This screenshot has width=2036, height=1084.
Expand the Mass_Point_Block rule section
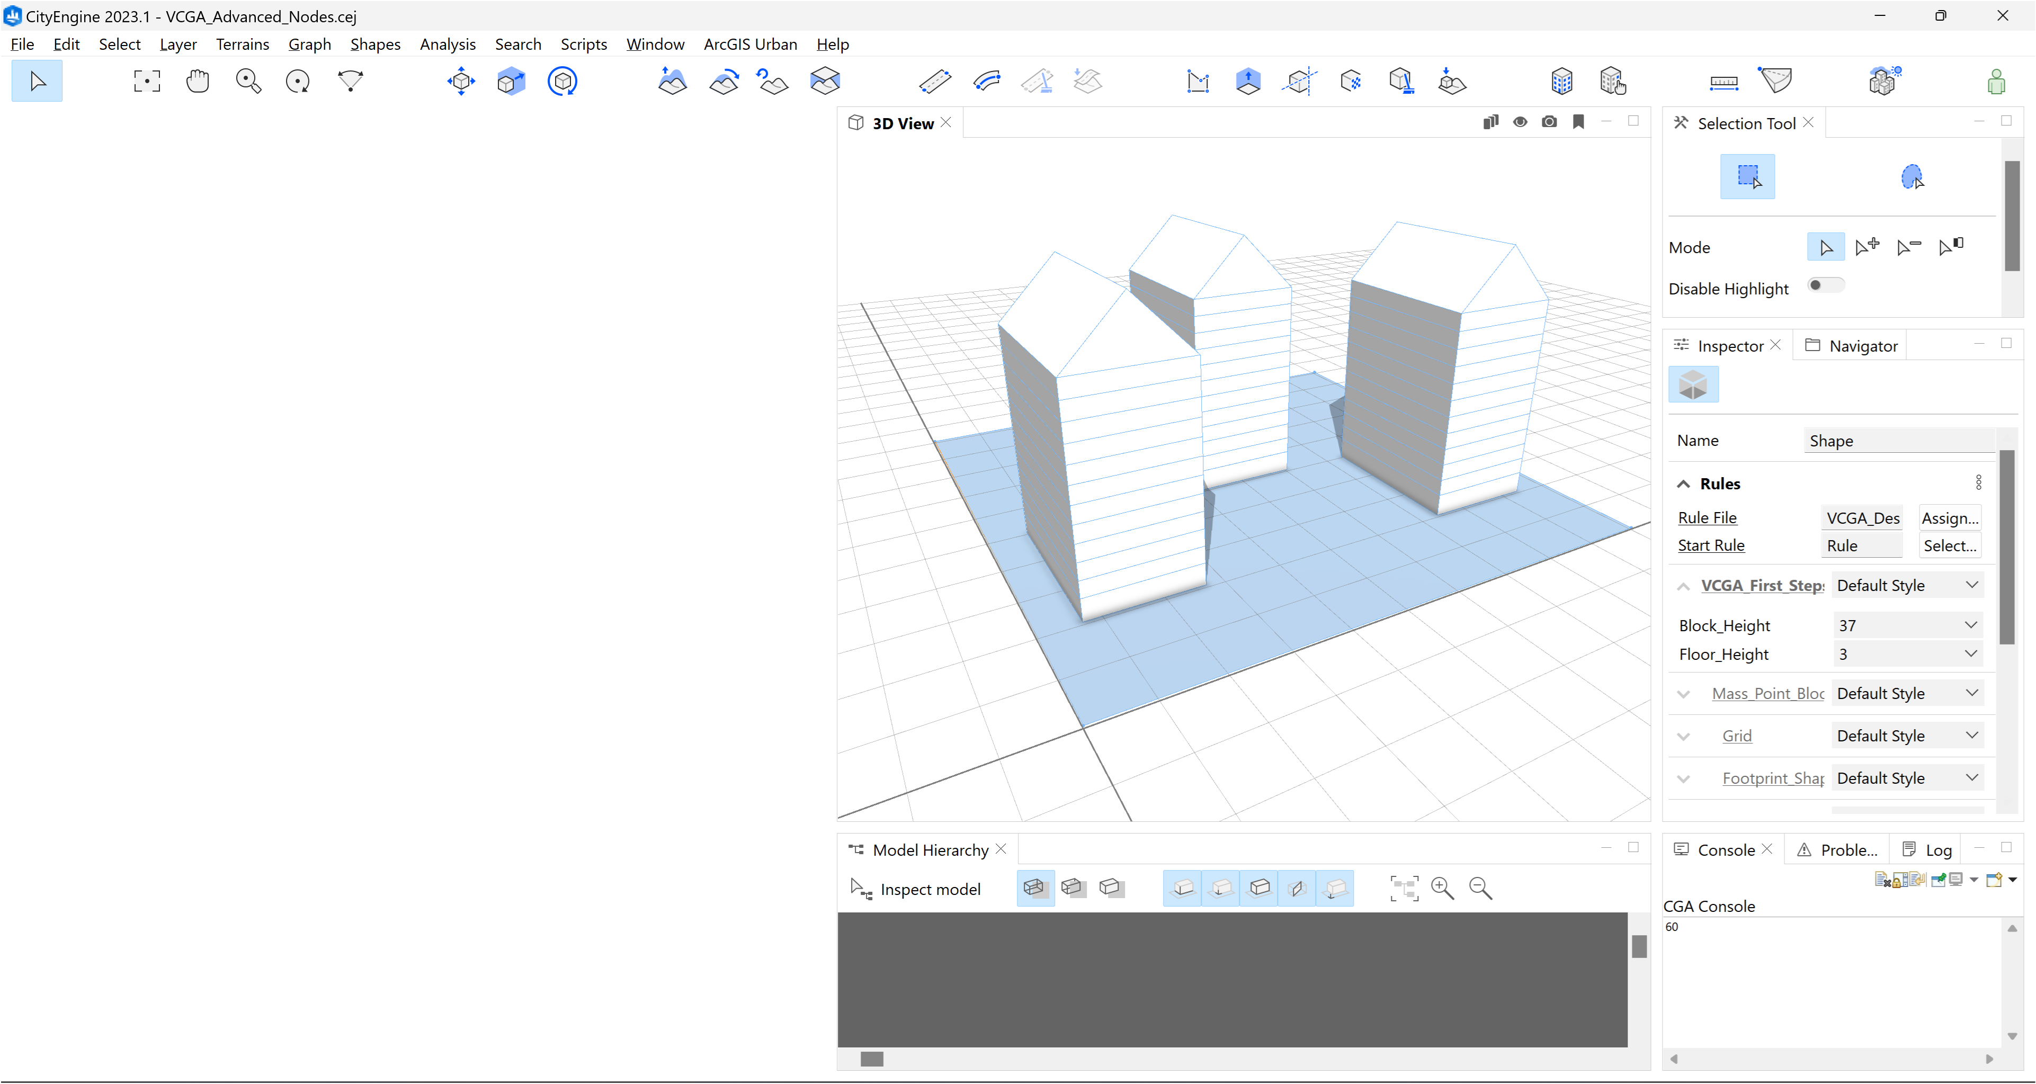click(x=1683, y=693)
